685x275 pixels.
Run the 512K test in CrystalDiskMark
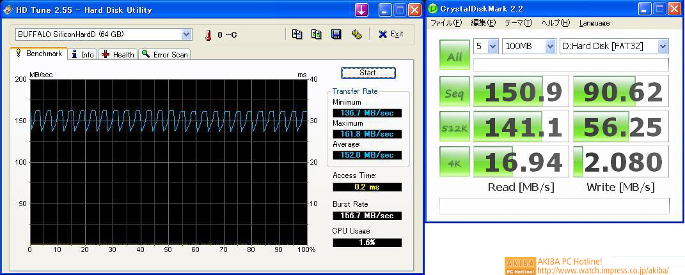point(454,128)
